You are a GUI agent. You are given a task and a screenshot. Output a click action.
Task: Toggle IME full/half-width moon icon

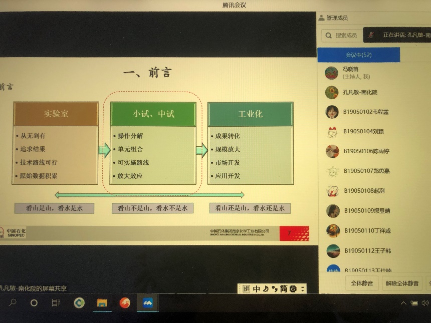(266, 289)
